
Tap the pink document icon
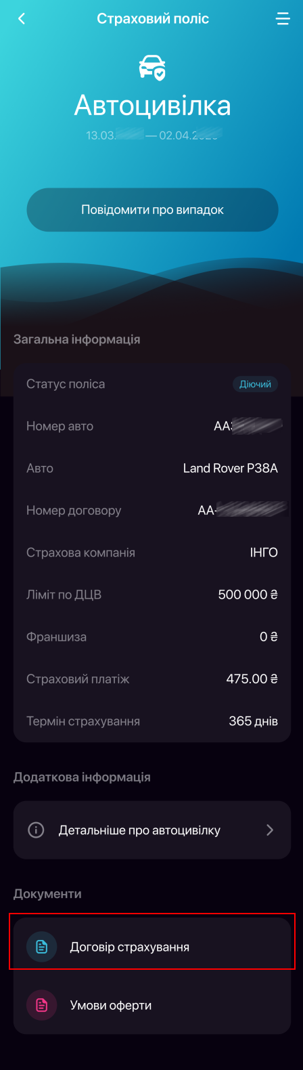[41, 1005]
